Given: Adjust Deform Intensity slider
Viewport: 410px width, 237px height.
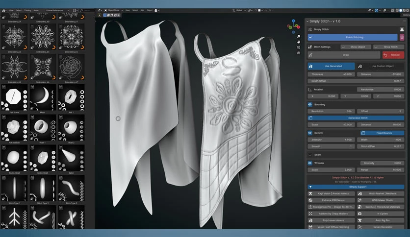Looking at the screenshot, I should click(x=332, y=140).
